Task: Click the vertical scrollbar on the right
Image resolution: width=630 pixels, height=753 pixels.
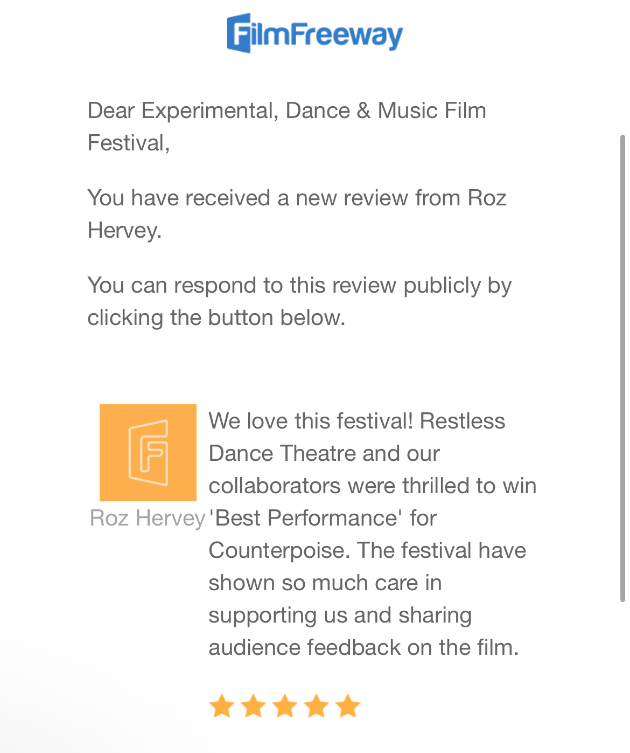Action: point(622,367)
